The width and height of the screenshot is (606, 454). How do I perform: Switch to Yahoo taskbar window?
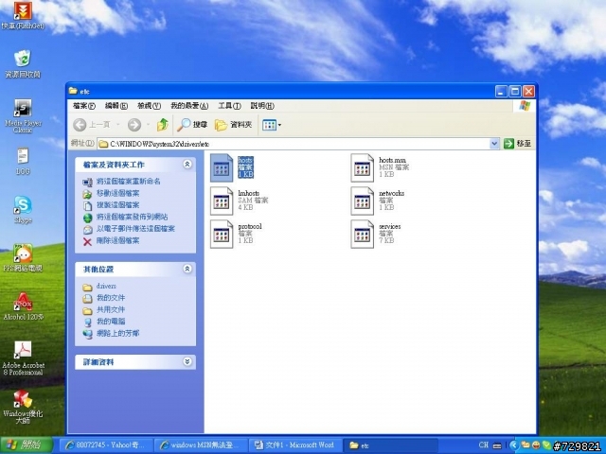click(x=106, y=445)
